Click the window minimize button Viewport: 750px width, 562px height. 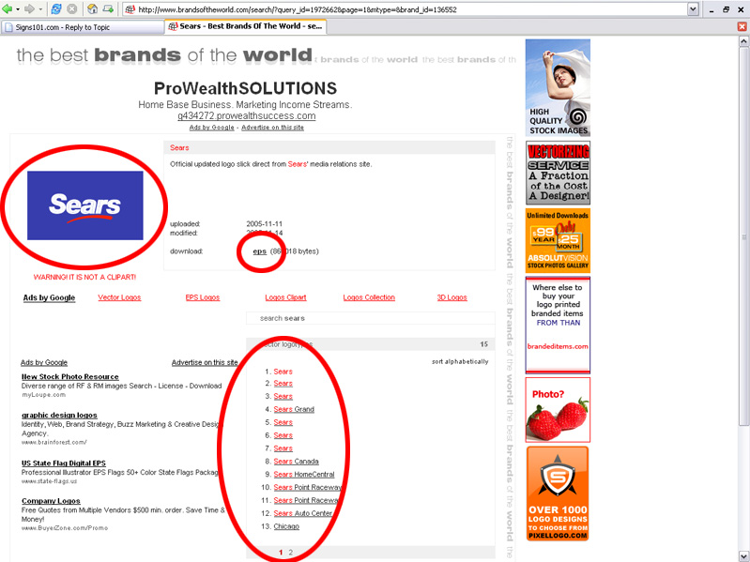[712, 9]
